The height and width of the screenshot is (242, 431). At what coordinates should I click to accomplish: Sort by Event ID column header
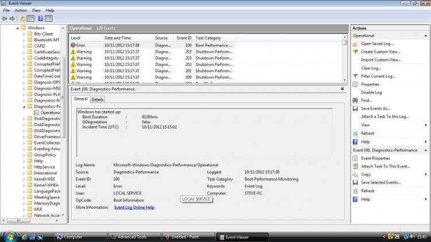(184, 38)
